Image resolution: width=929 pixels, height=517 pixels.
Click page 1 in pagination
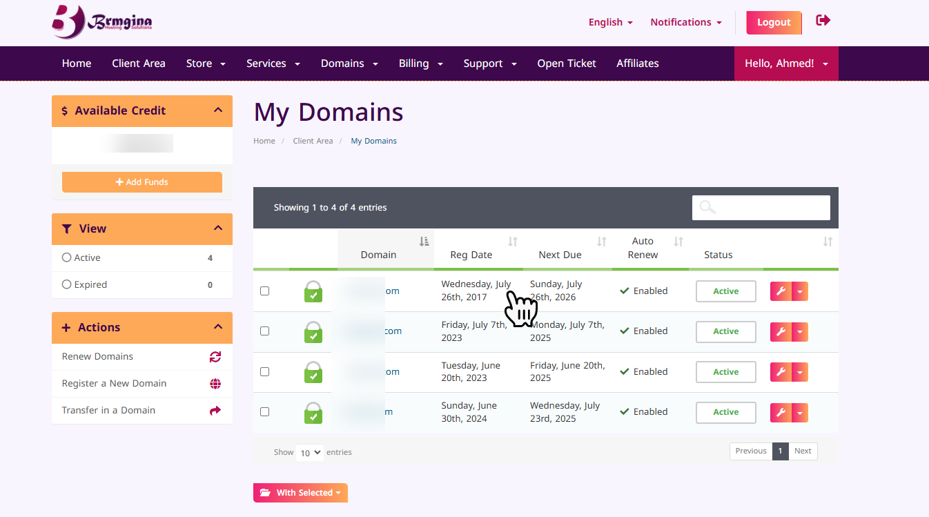pos(780,451)
